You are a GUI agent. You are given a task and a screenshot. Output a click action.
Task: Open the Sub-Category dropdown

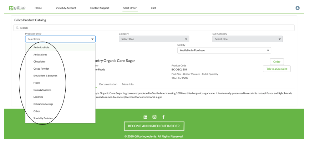point(248,39)
